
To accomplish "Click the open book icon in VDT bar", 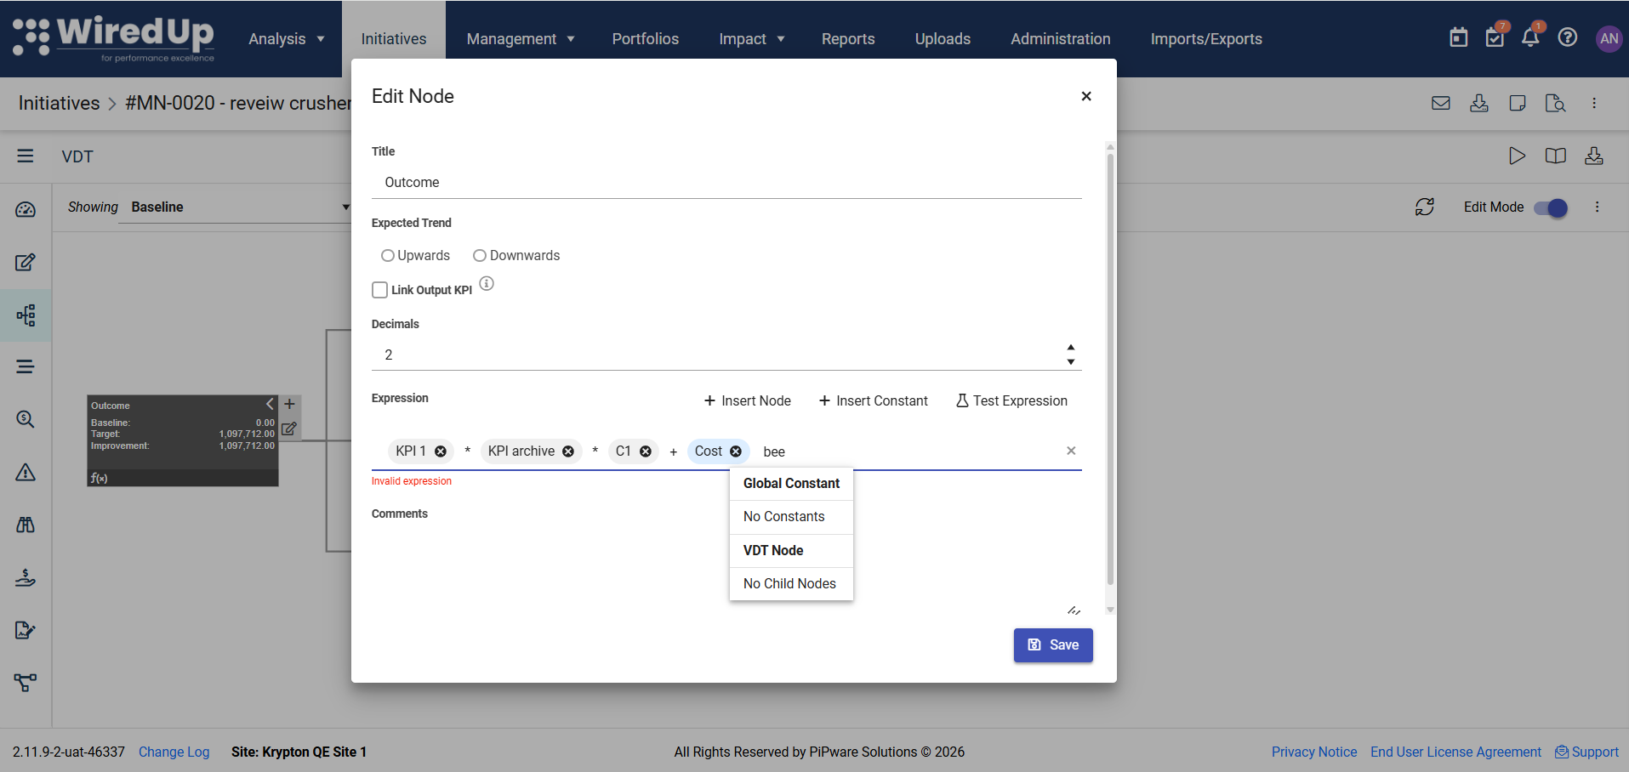I will click(1556, 156).
